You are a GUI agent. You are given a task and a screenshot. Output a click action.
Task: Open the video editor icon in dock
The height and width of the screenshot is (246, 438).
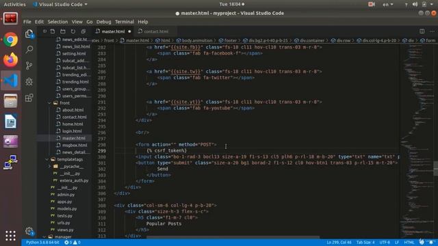(x=11, y=141)
